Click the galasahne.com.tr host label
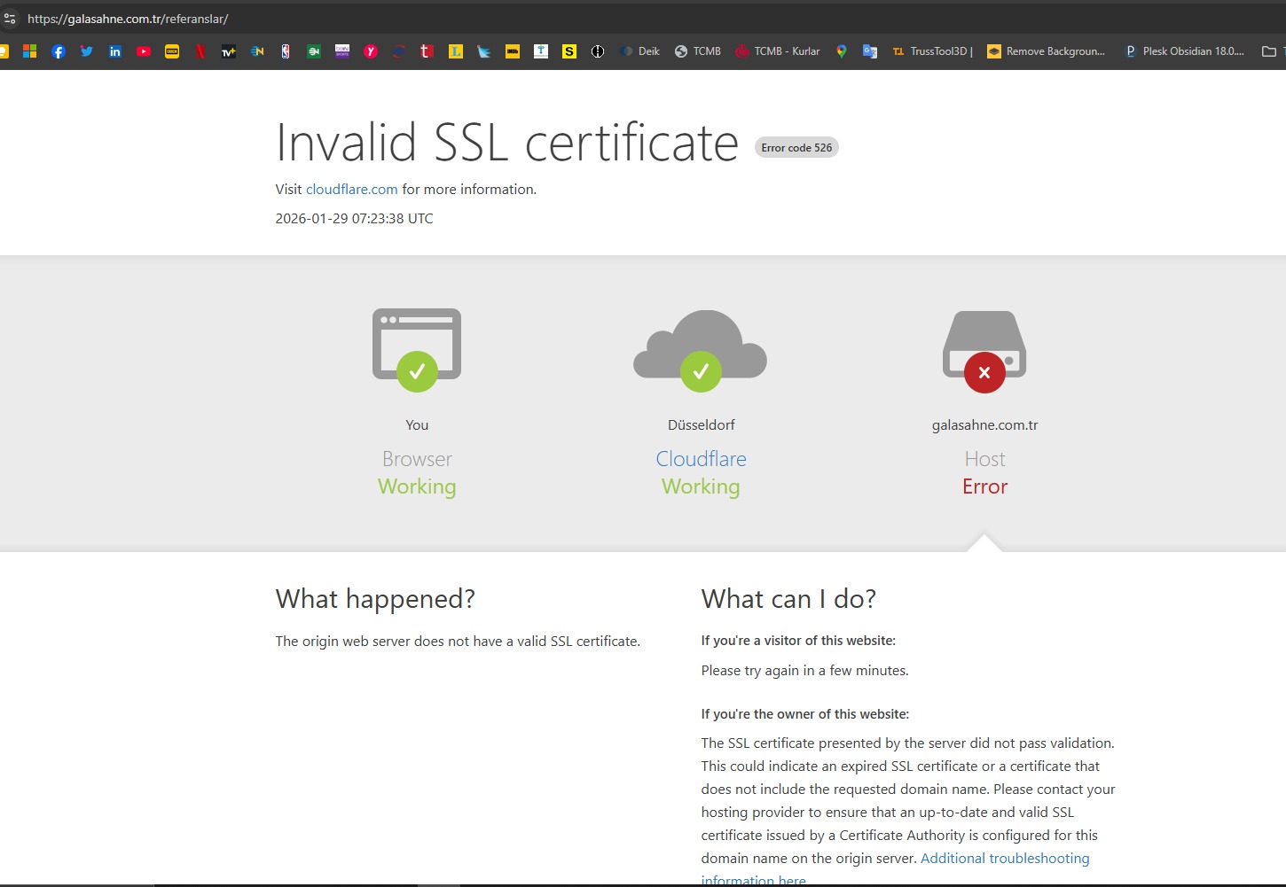1286x887 pixels. pyautogui.click(x=984, y=425)
